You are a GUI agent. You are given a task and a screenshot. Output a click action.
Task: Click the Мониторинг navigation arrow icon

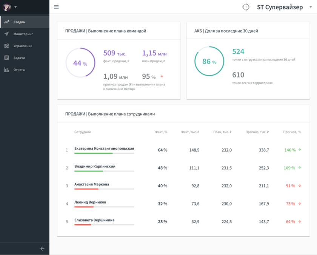pyautogui.click(x=6, y=34)
